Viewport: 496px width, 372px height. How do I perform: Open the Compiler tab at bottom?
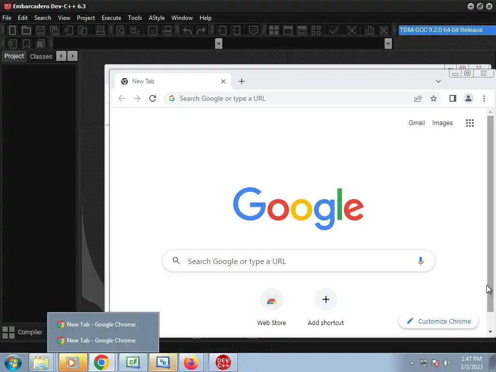click(22, 332)
